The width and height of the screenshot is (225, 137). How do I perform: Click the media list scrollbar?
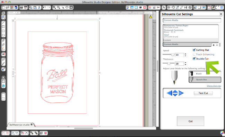[x=220, y=45]
